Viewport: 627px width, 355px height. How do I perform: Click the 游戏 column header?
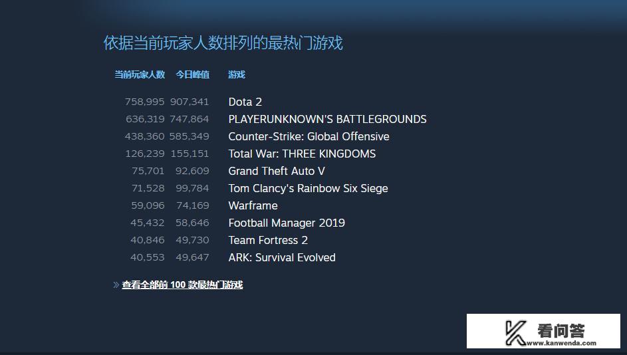pyautogui.click(x=237, y=74)
